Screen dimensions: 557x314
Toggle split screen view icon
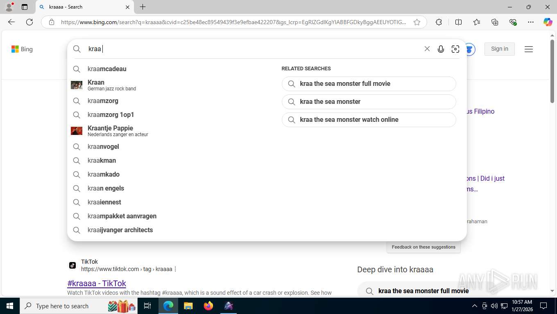click(x=459, y=22)
